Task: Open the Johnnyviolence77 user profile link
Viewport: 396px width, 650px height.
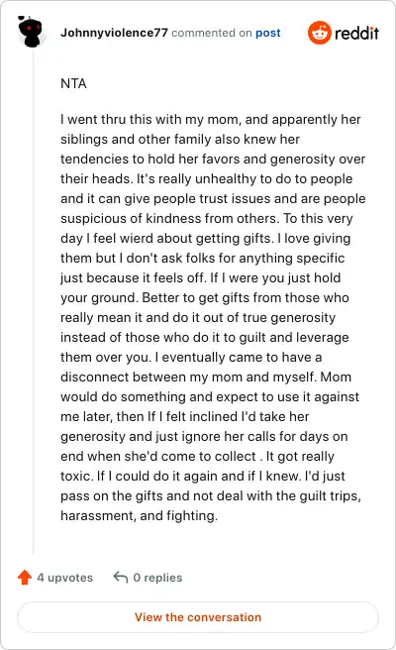Action: tap(114, 33)
